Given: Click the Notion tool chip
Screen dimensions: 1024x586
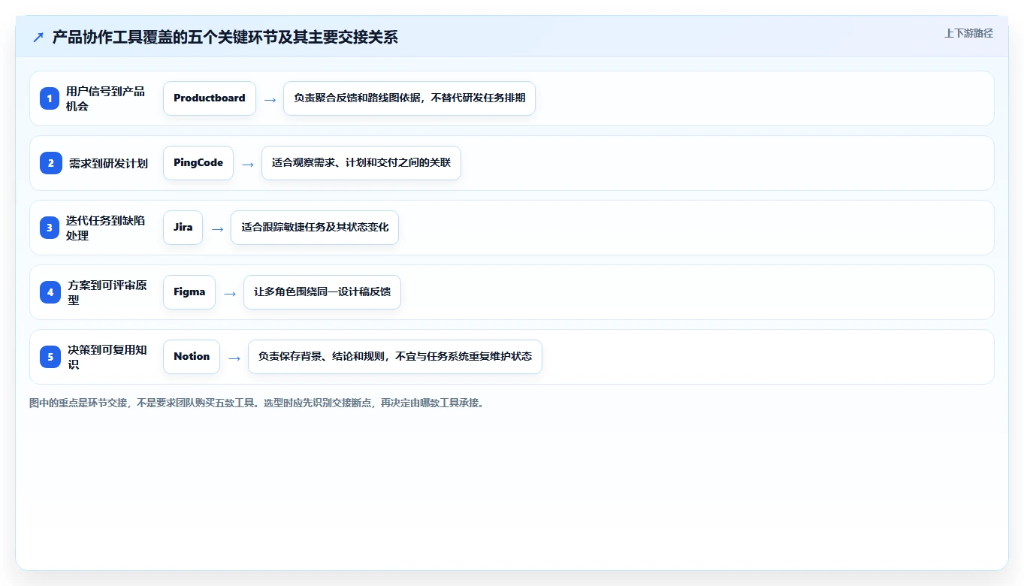Looking at the screenshot, I should pos(192,357).
